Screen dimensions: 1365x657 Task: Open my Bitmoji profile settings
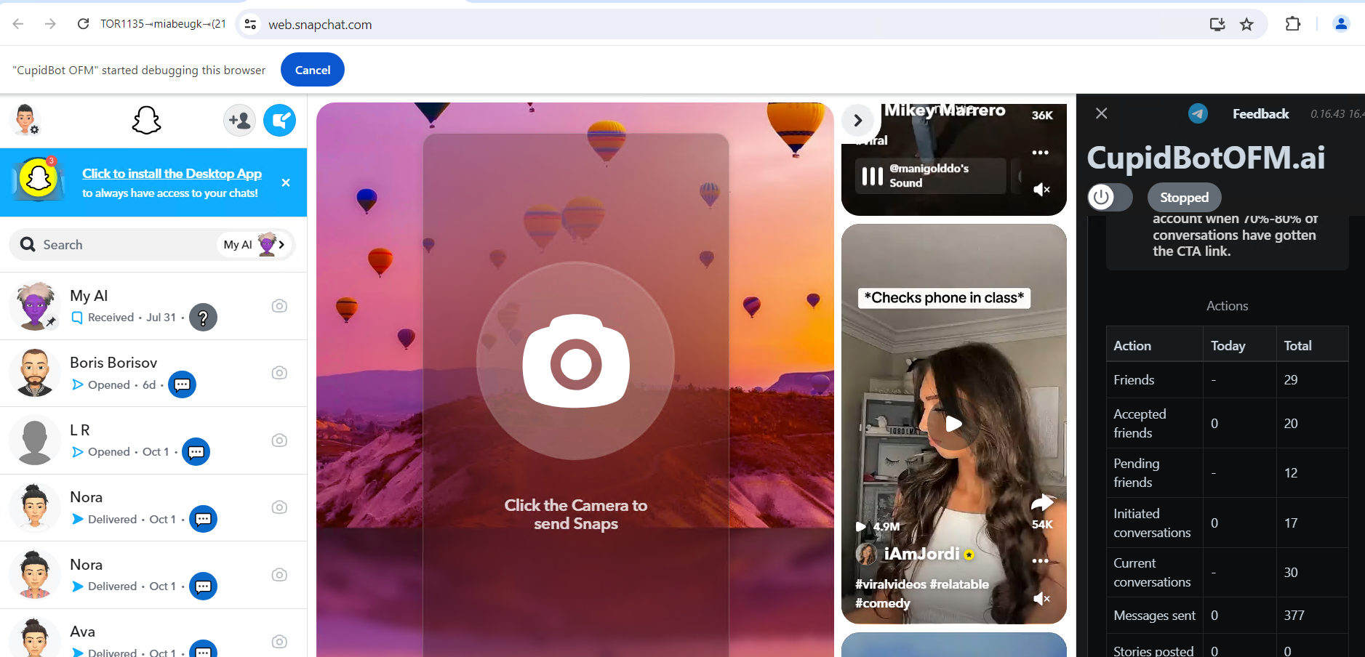click(26, 120)
